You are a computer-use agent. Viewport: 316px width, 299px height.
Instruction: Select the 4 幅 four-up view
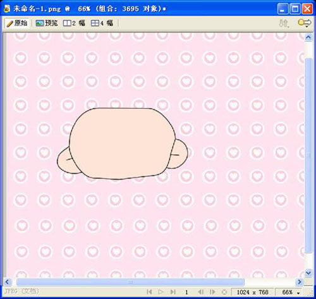(x=102, y=23)
